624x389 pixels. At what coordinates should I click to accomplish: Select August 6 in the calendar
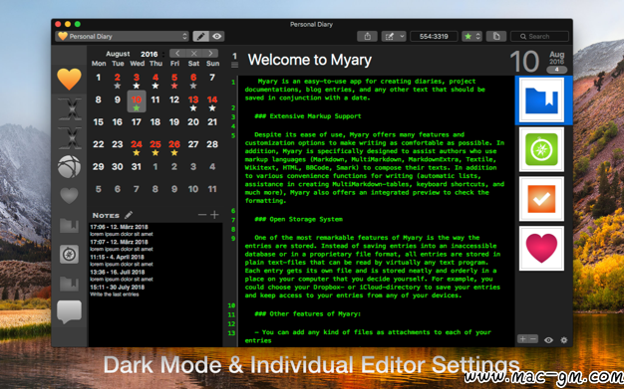[x=193, y=80]
